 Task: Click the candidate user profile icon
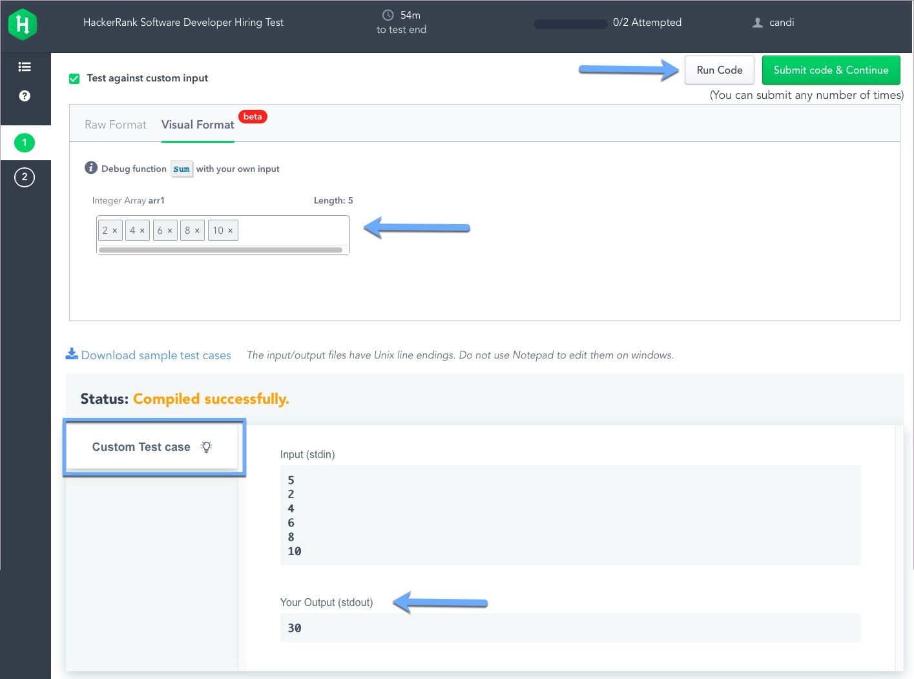[x=758, y=23]
